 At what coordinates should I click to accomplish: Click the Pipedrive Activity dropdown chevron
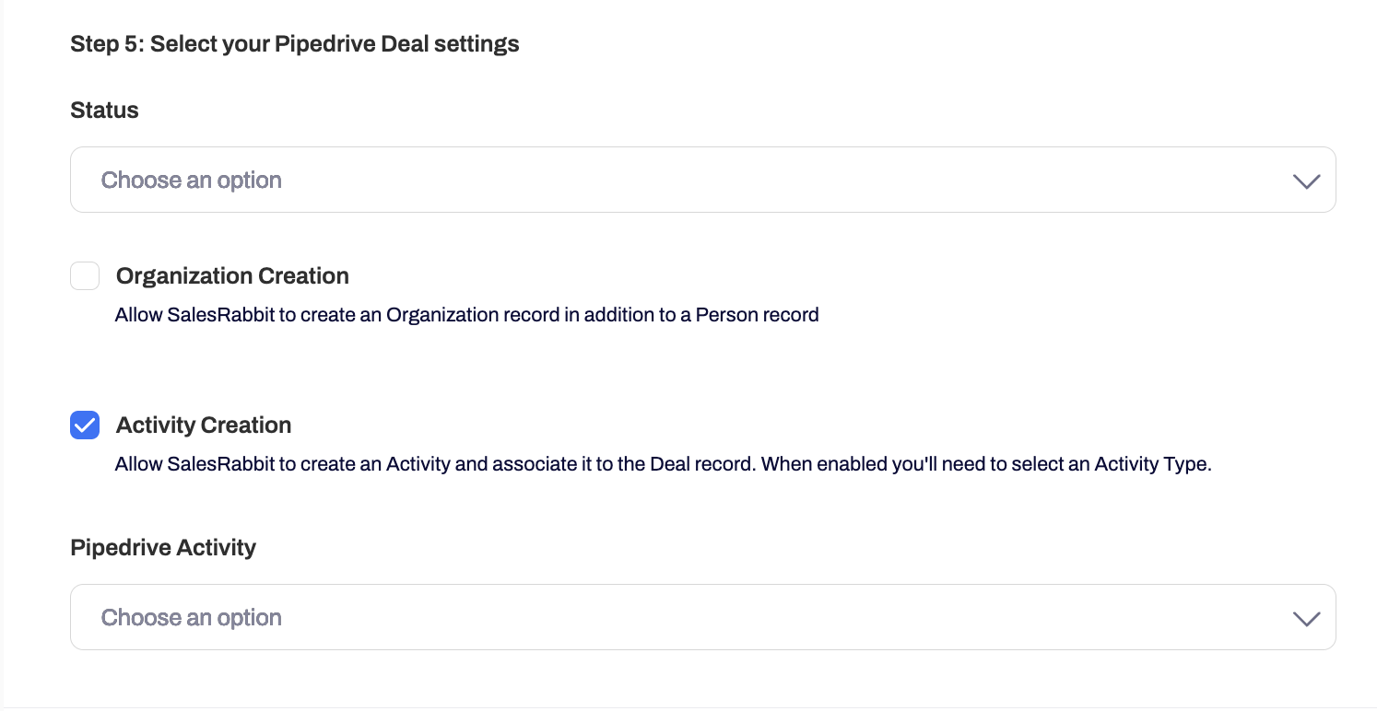coord(1306,618)
